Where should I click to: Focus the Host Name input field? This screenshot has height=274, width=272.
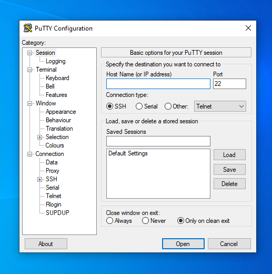tap(158, 84)
